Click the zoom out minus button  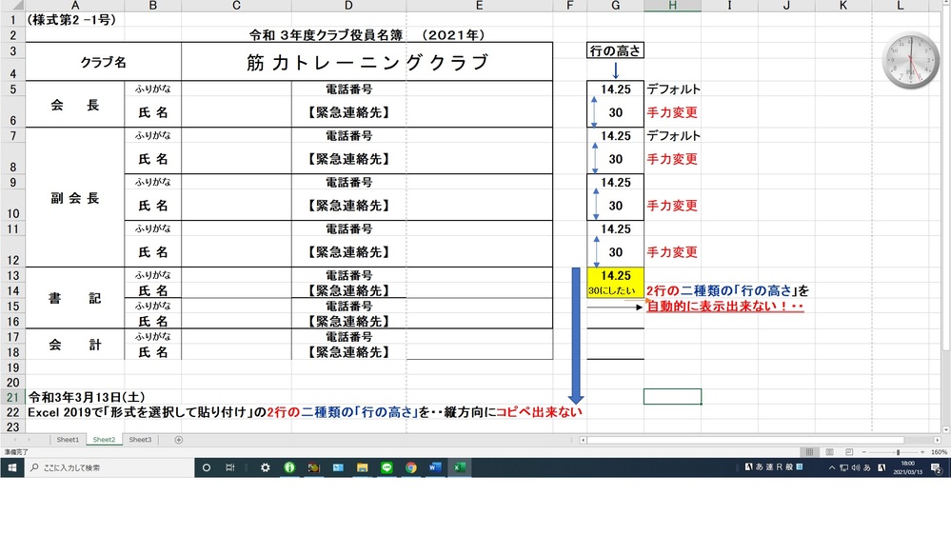[x=864, y=452]
